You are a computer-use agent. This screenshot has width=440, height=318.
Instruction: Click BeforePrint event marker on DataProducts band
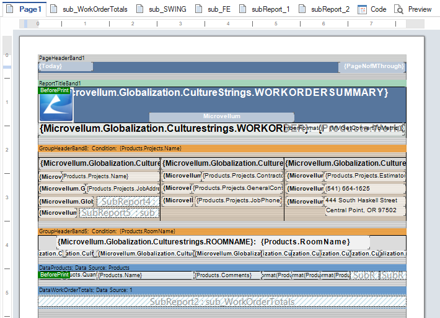click(x=54, y=275)
